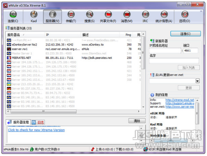Switch to the 日志 log tab

point(38,123)
